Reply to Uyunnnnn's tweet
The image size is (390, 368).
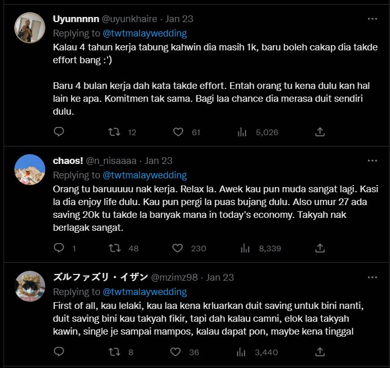point(59,132)
